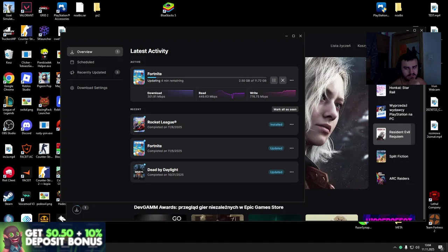448x252 pixels.
Task: Open Lethal Company desktop shortcut
Action: coord(434,200)
